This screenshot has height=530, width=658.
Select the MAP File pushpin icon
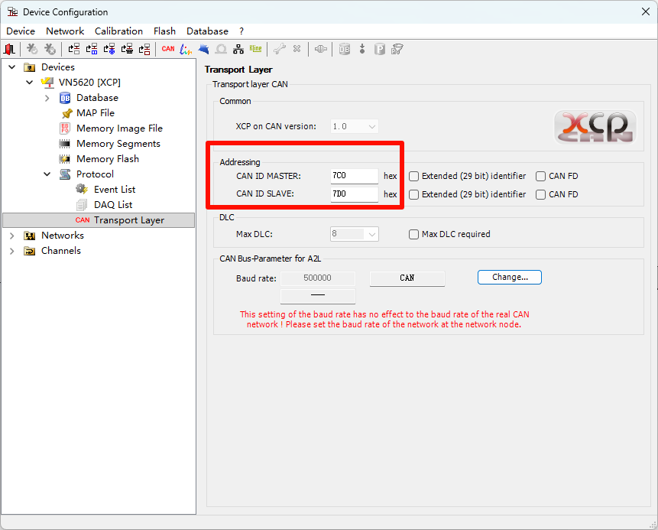(x=66, y=113)
